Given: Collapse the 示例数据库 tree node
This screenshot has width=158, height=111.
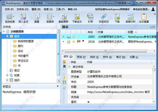Looking at the screenshot, I should [4, 31].
